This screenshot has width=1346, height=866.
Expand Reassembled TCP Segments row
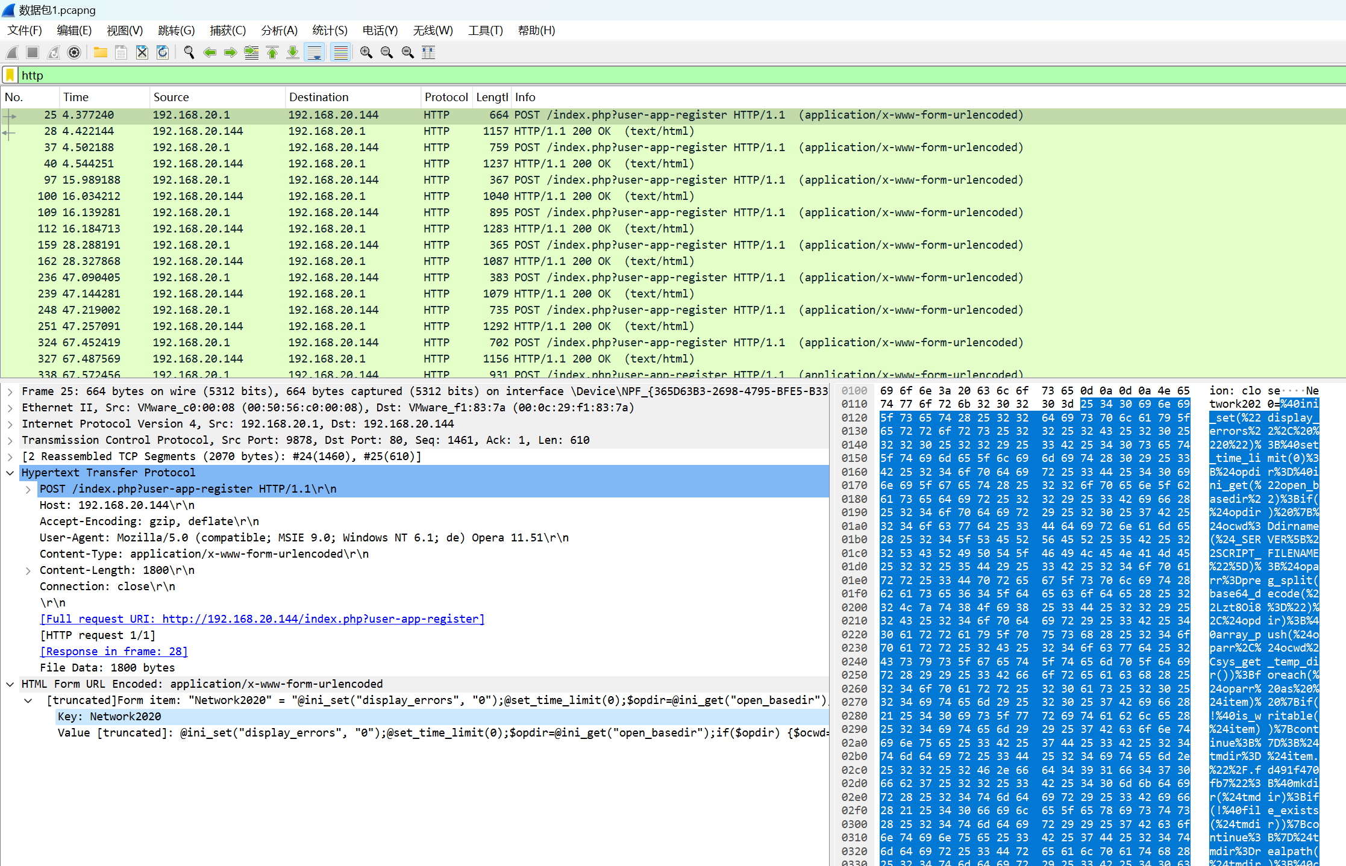[x=10, y=456]
